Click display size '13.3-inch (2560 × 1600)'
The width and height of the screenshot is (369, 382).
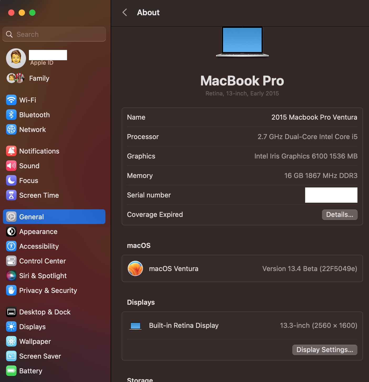[x=319, y=325]
